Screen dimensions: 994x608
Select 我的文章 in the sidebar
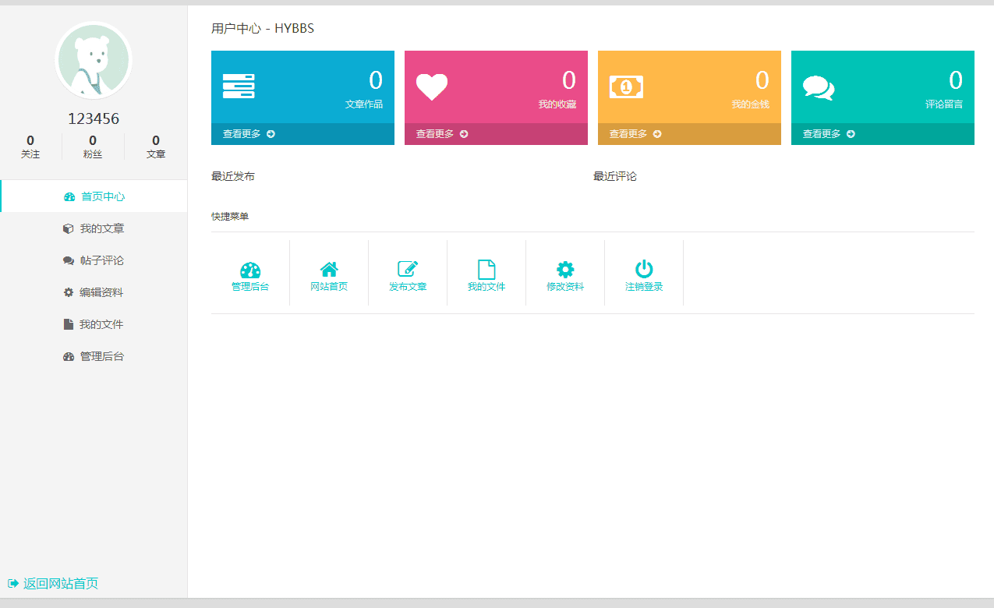pyautogui.click(x=94, y=228)
